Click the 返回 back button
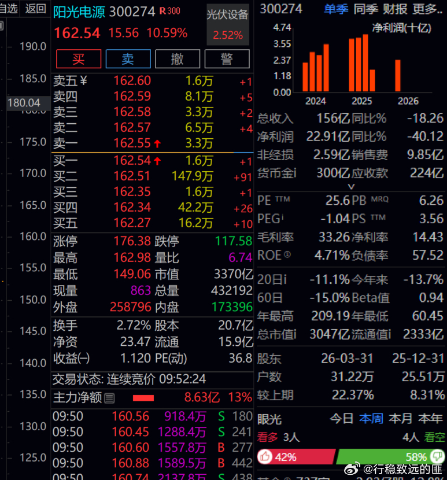The width and height of the screenshot is (447, 480). coord(35,9)
